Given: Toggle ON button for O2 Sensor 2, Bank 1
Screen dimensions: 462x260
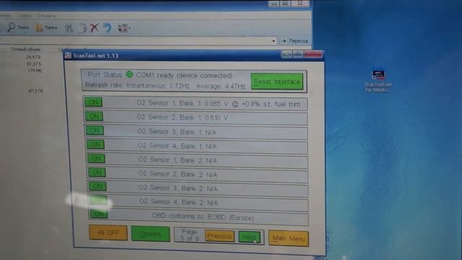Looking at the screenshot, I should [94, 116].
